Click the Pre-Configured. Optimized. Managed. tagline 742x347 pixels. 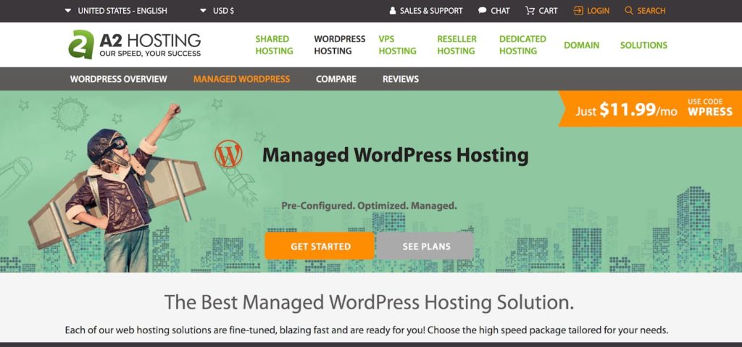(x=369, y=206)
